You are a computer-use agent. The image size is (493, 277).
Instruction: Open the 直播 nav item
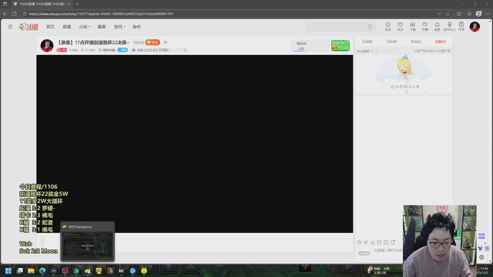click(67, 26)
